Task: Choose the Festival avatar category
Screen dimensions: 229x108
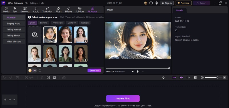Action: point(44,23)
